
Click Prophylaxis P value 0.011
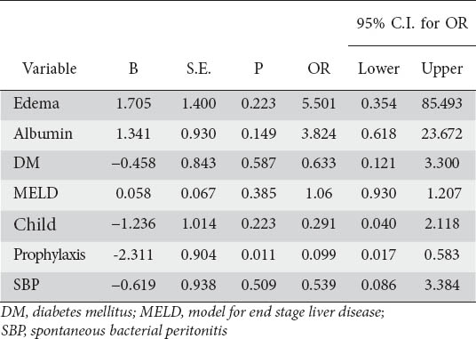(x=258, y=254)
